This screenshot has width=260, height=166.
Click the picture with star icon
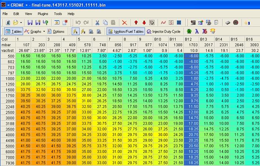coord(201,22)
